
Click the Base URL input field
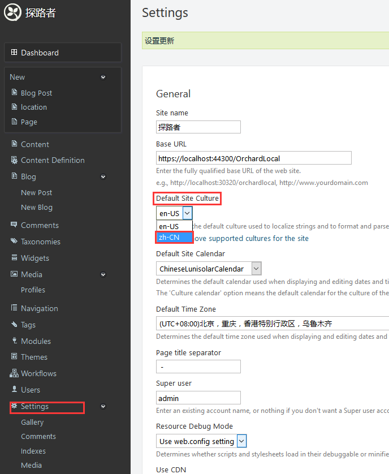[254, 158]
